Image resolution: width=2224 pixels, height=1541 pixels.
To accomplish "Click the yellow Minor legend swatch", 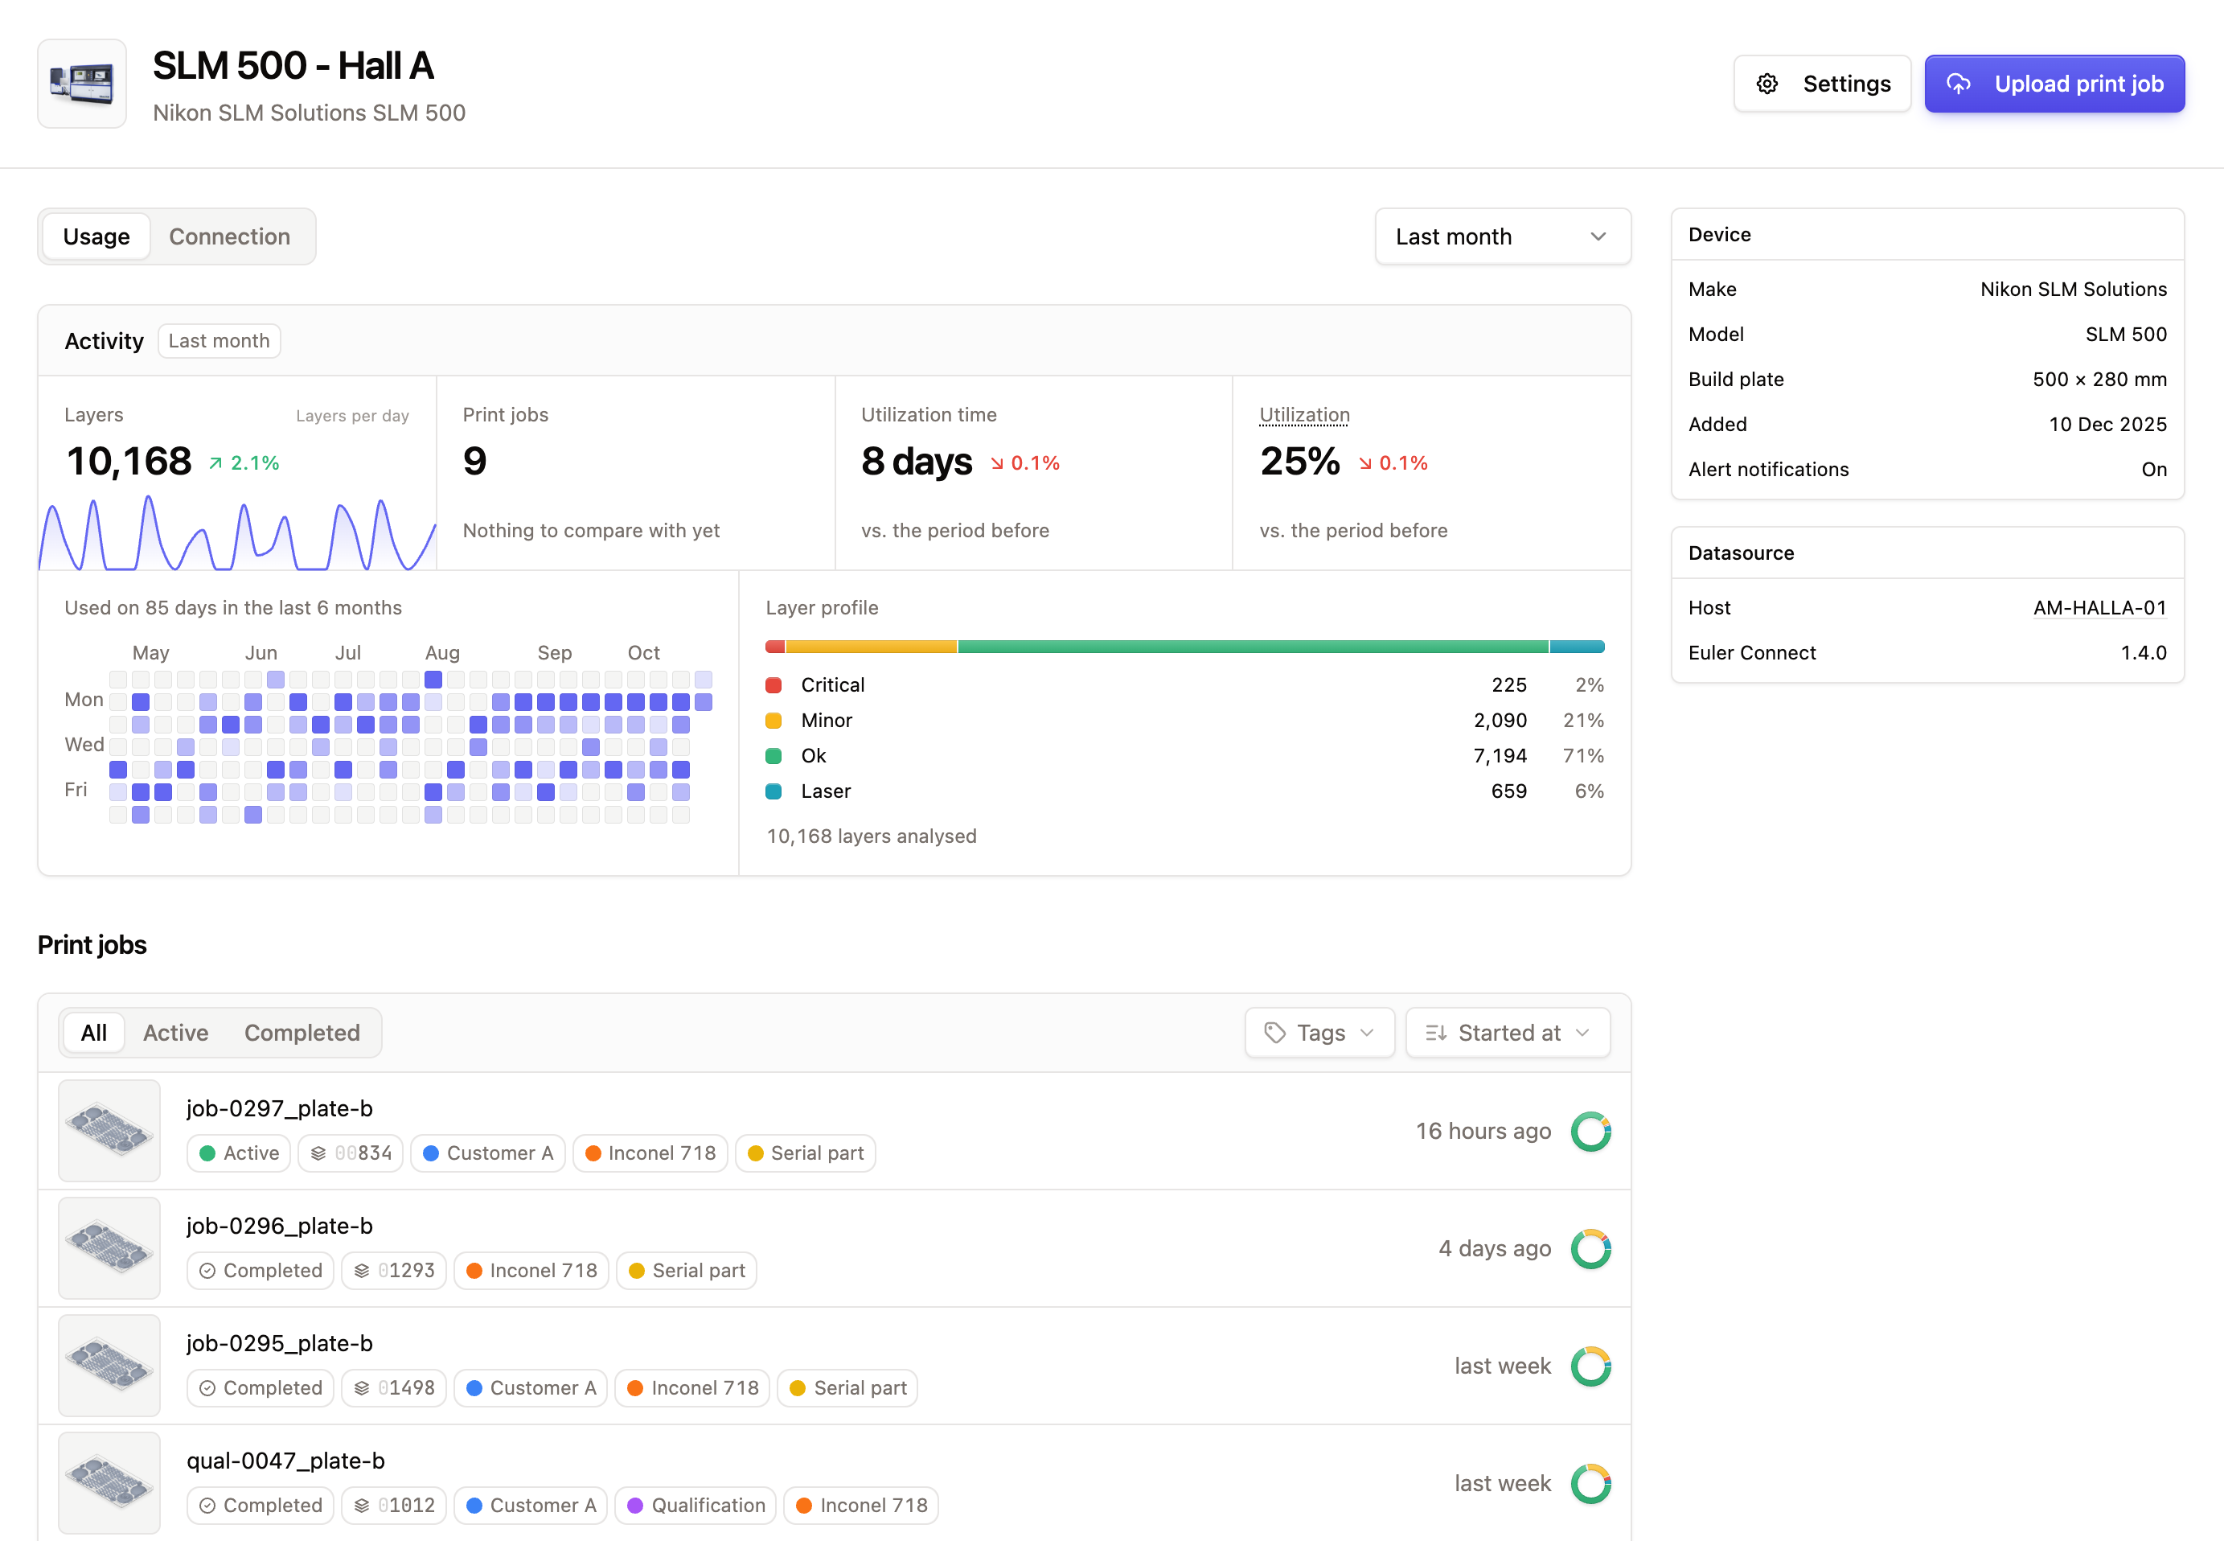I will 773,721.
